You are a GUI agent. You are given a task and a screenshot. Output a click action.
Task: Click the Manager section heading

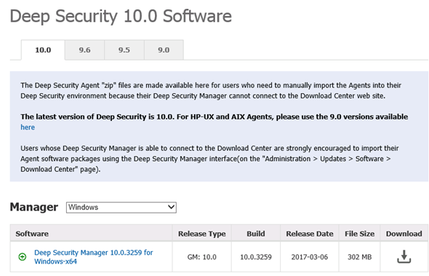pyautogui.click(x=34, y=207)
